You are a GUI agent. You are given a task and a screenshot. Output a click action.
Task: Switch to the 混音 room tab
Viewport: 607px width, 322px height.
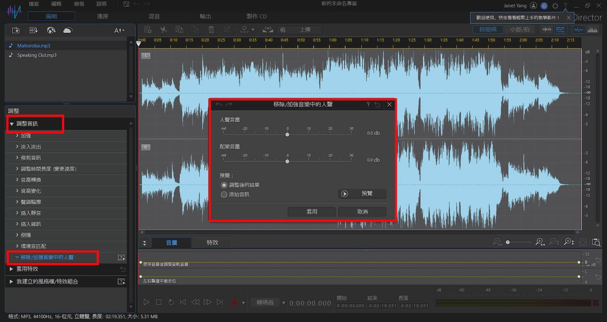point(154,16)
